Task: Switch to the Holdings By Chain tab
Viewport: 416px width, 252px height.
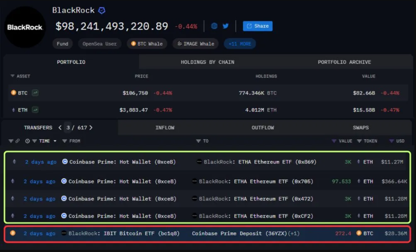Action: pos(207,62)
